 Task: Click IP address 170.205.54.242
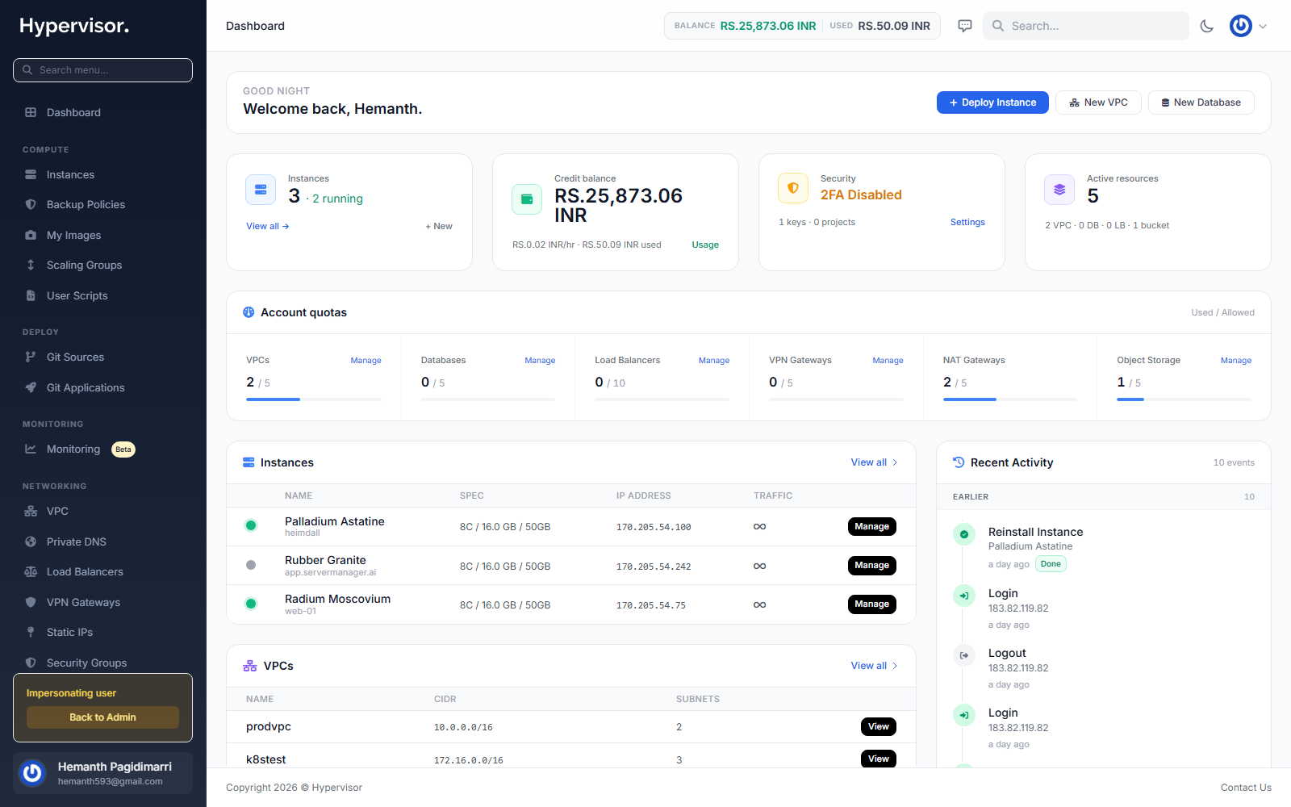tap(654, 567)
